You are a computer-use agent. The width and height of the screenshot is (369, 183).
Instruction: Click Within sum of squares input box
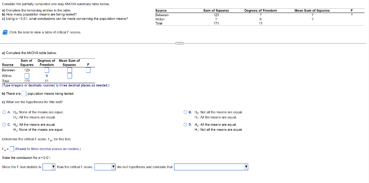point(27,76)
